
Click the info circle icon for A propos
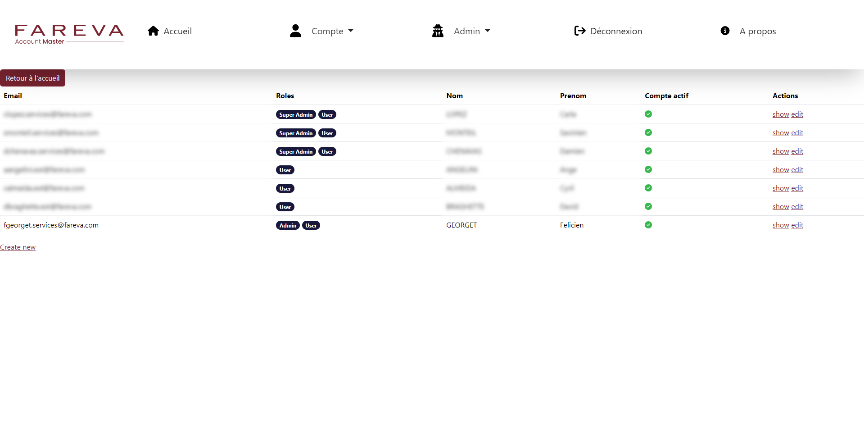click(x=725, y=31)
